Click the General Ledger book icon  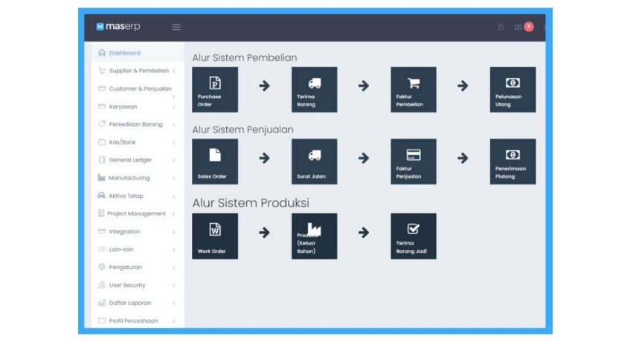pos(102,160)
